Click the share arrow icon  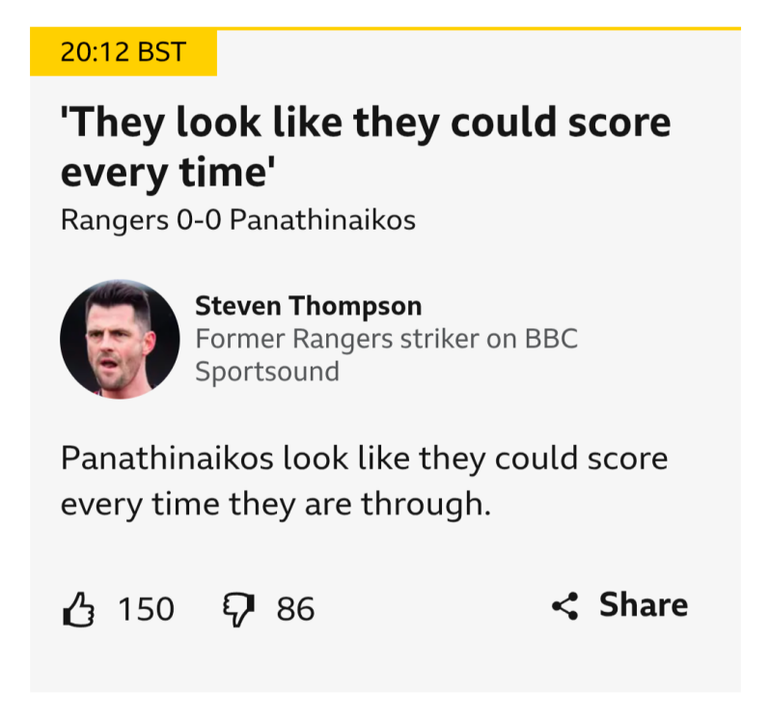pos(564,606)
